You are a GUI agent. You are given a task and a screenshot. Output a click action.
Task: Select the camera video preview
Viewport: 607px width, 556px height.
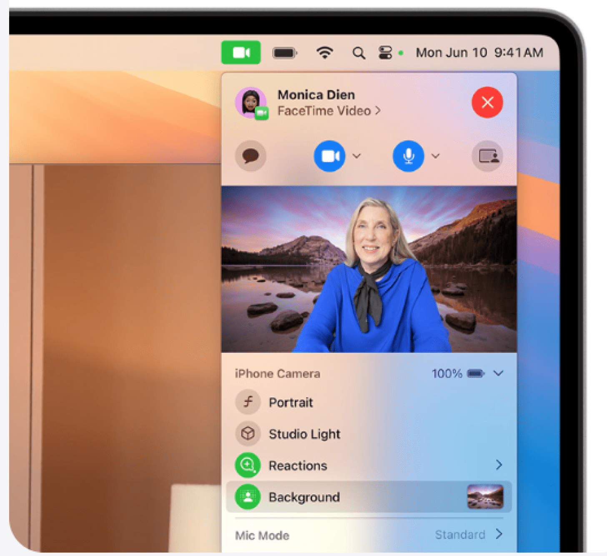369,269
